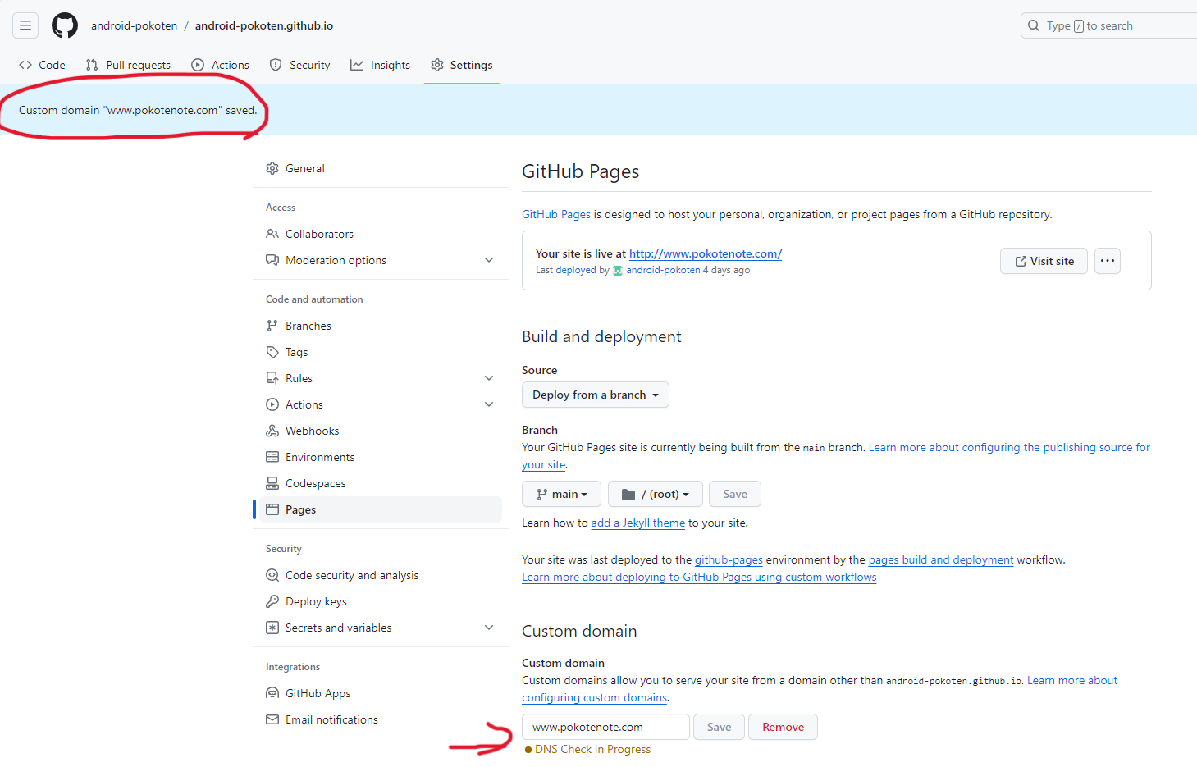Click android-pokoten.github.io repository name
The height and width of the screenshot is (767, 1197).
click(264, 25)
